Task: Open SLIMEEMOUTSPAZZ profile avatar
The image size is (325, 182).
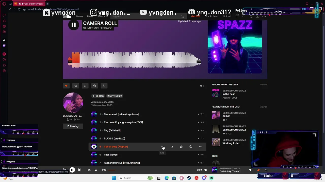Action: (73, 103)
